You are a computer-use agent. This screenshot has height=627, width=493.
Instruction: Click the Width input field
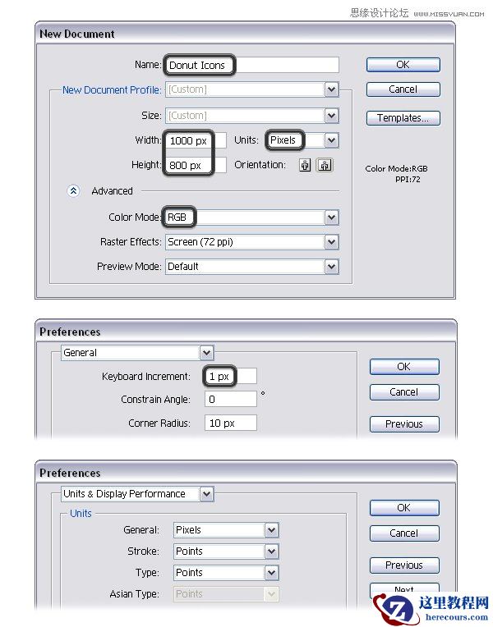pyautogui.click(x=196, y=141)
